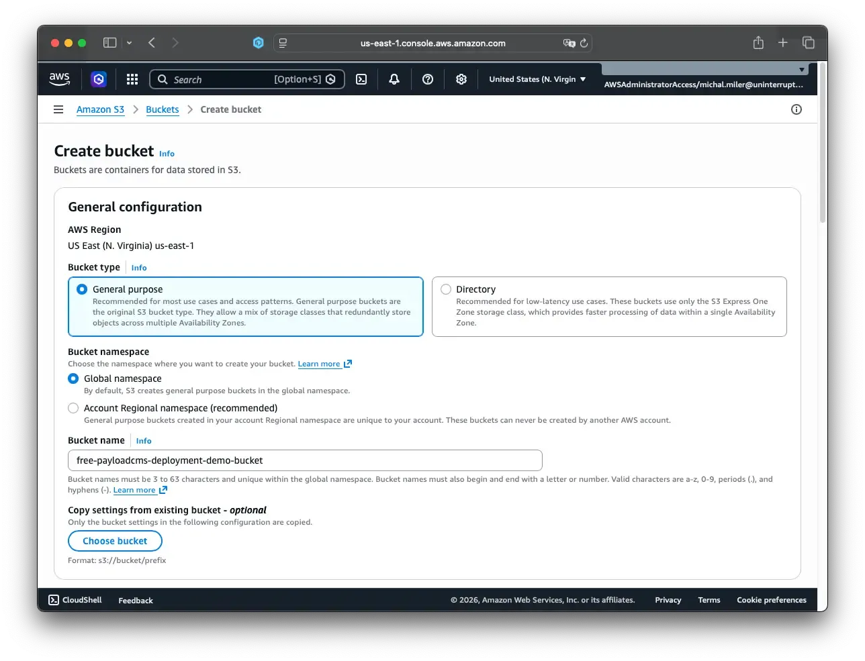Open the page reader icon in address bar

pos(283,43)
